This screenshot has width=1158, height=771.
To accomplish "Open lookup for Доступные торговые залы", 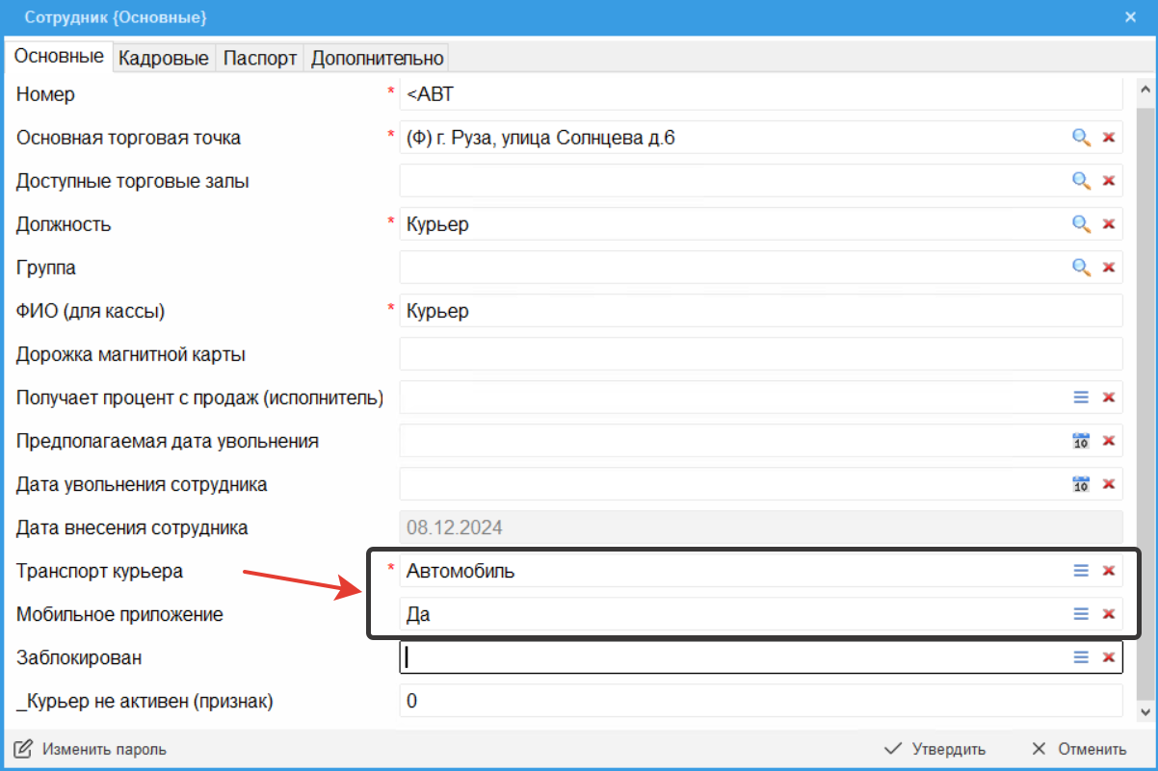I will [x=1081, y=181].
